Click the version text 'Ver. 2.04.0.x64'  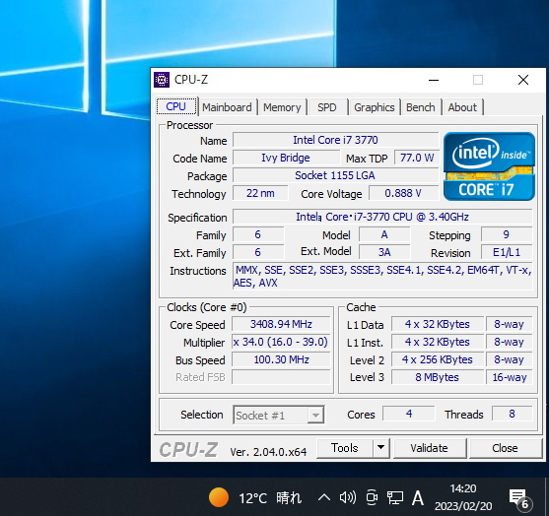click(268, 452)
